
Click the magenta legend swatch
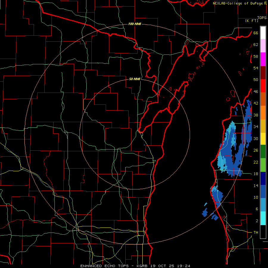click(x=263, y=59)
